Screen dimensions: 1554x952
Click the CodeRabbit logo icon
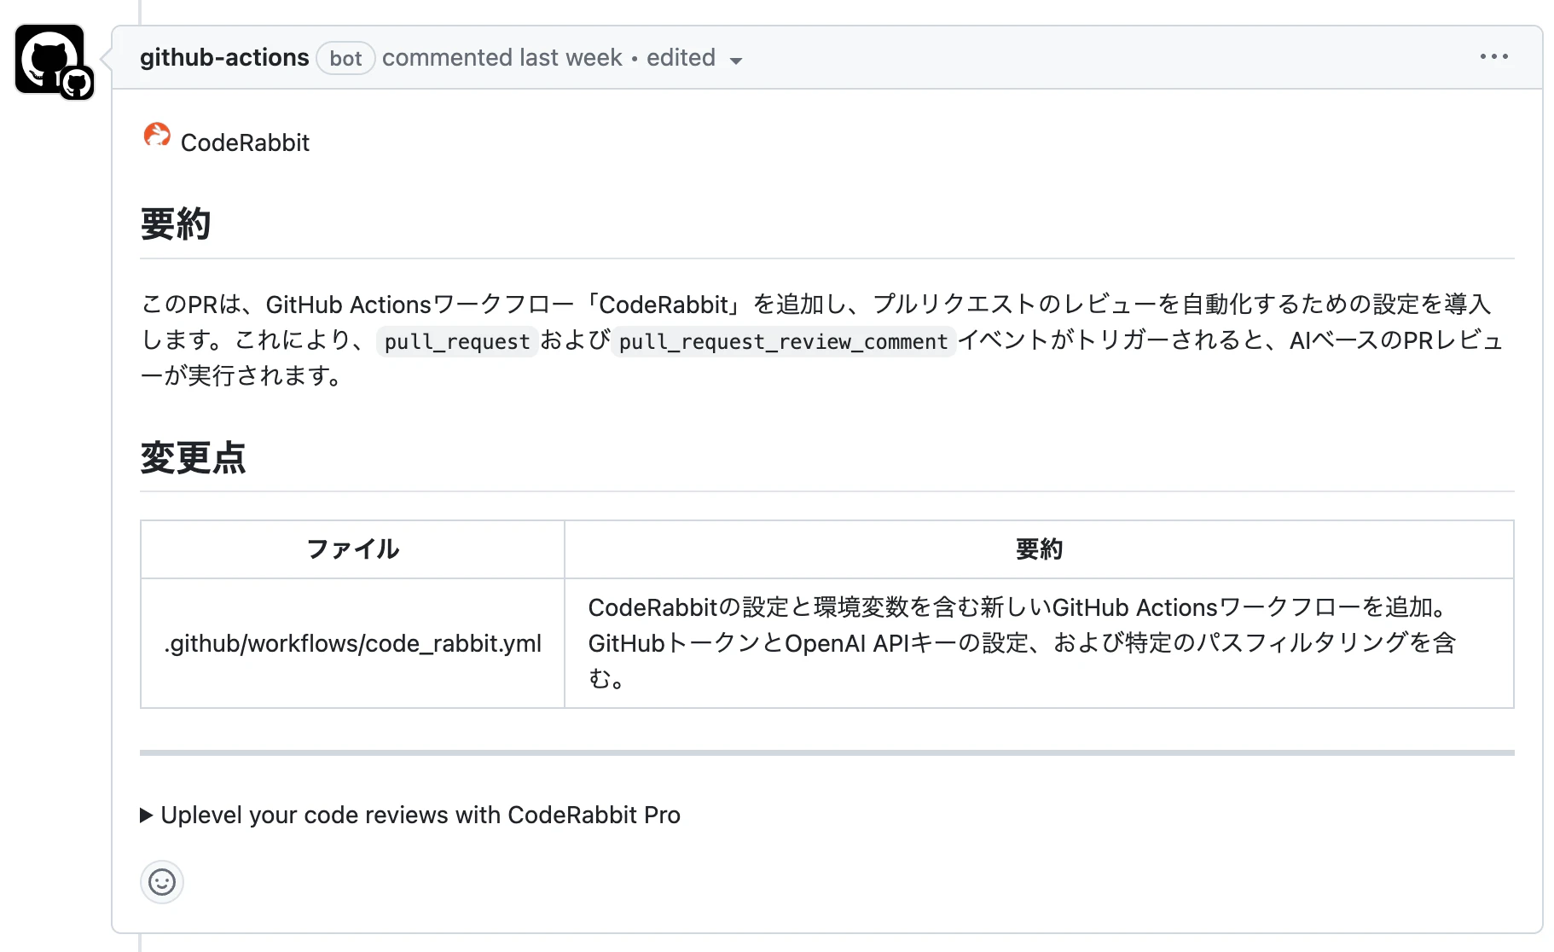[x=157, y=135]
